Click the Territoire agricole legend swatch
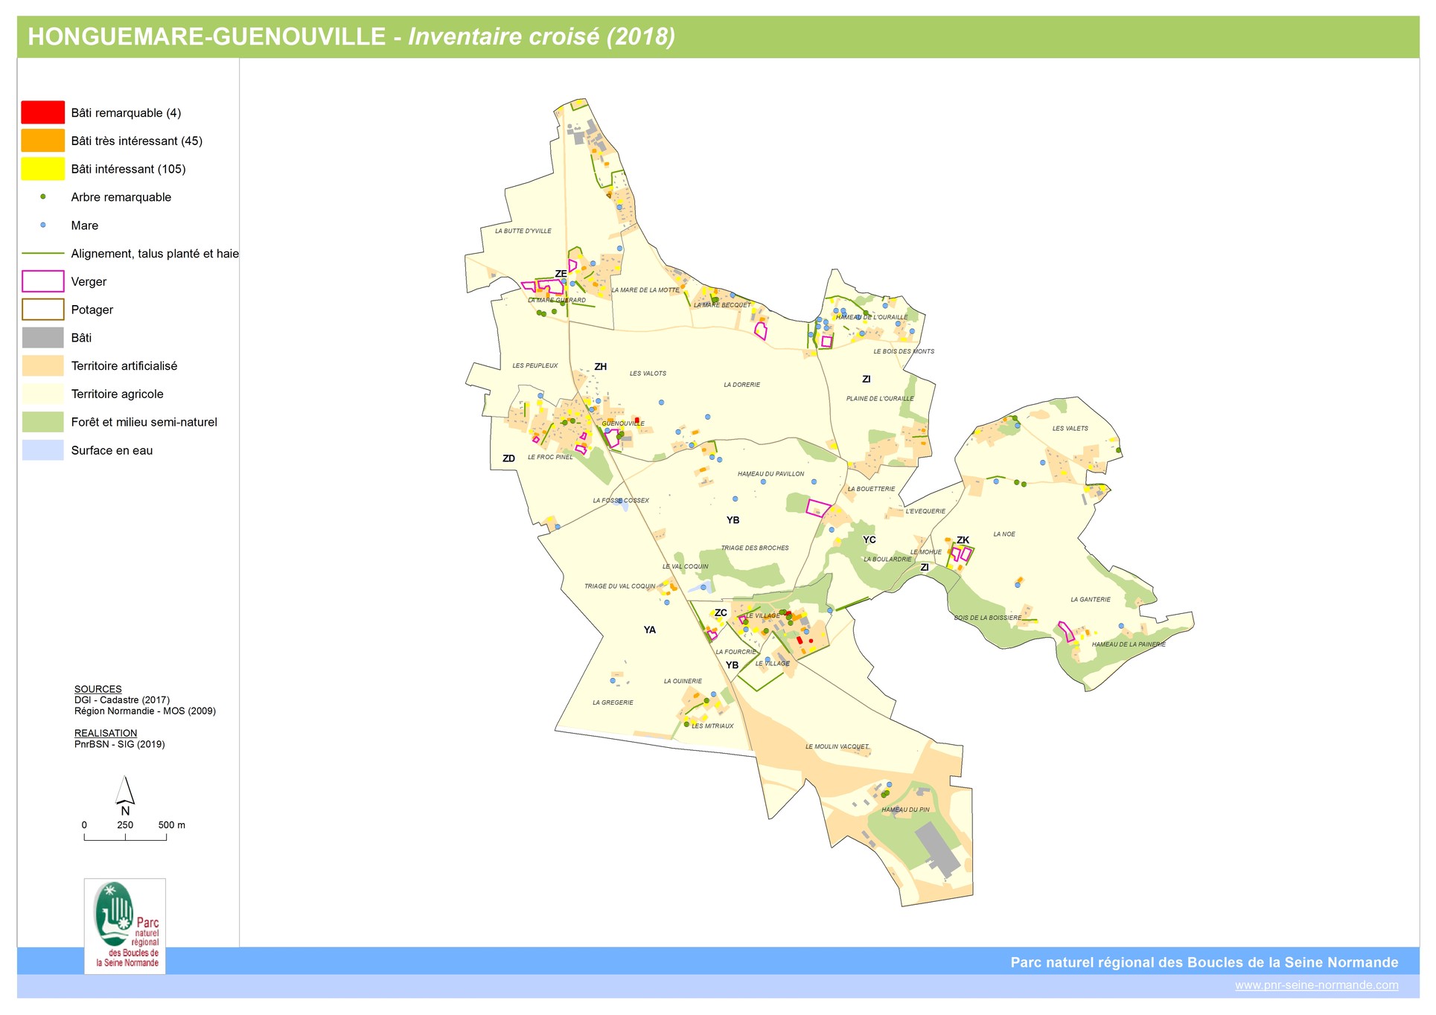 pyautogui.click(x=43, y=394)
